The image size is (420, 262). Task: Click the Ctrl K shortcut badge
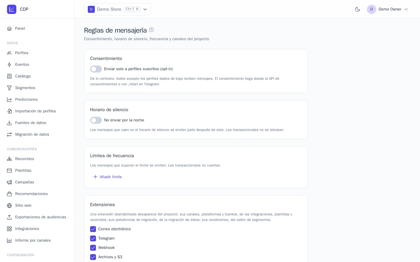point(132,9)
